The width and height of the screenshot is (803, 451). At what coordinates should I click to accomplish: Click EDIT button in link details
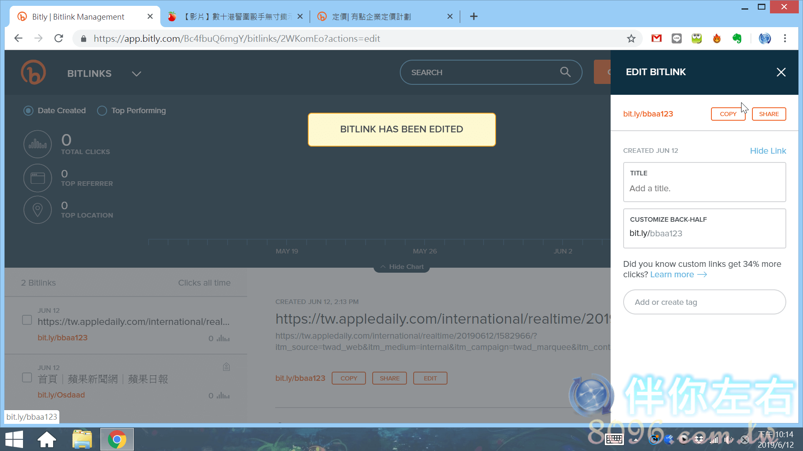tap(430, 378)
